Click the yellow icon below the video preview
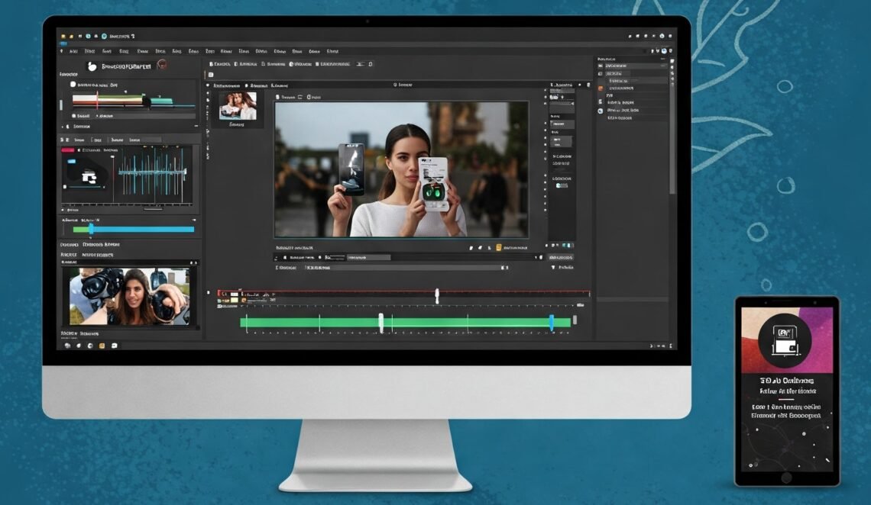Screen dimensions: 871x505 point(498,248)
